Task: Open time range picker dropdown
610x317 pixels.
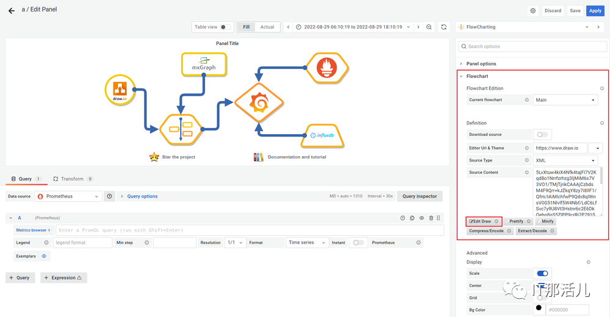Action: point(353,27)
